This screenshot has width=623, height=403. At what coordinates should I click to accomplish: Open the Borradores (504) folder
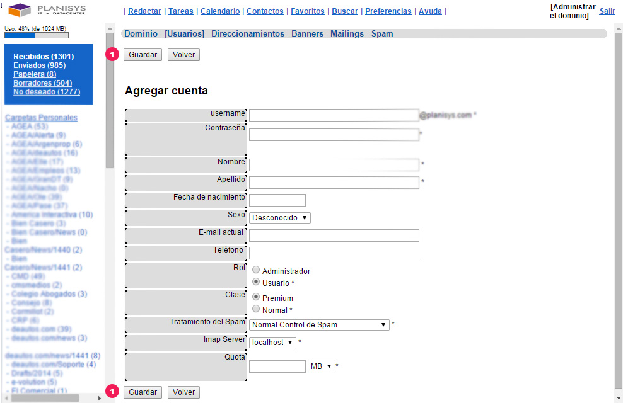point(42,82)
